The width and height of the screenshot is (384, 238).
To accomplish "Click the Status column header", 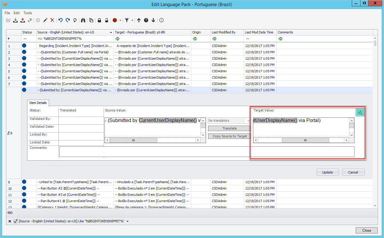I will click(29, 32).
